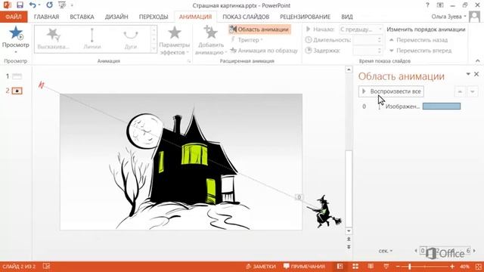Choose the Bounce (Выскакива...) animation effect
The height and width of the screenshot is (272, 484).
pos(54,39)
